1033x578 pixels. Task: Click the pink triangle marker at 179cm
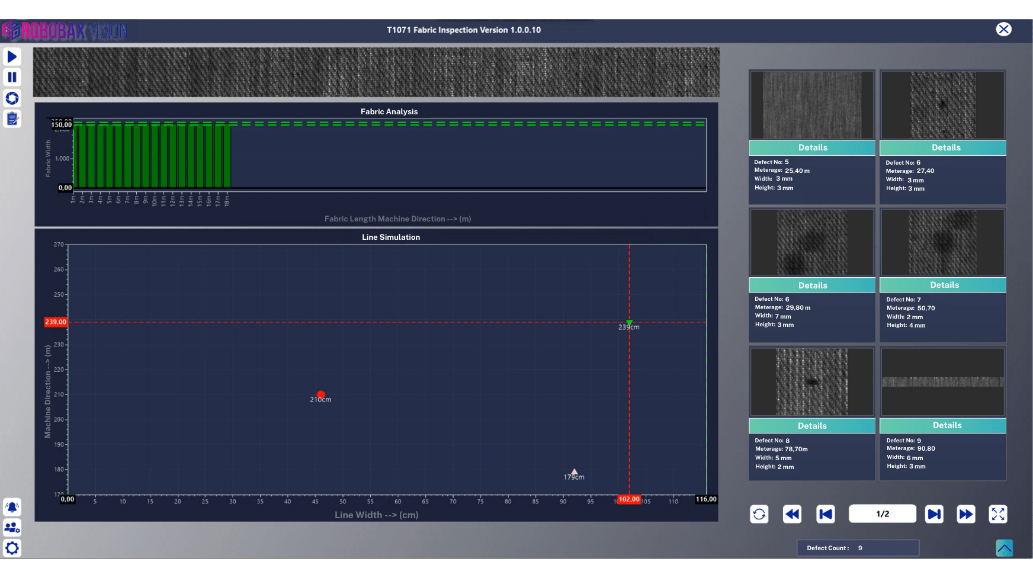click(x=574, y=472)
